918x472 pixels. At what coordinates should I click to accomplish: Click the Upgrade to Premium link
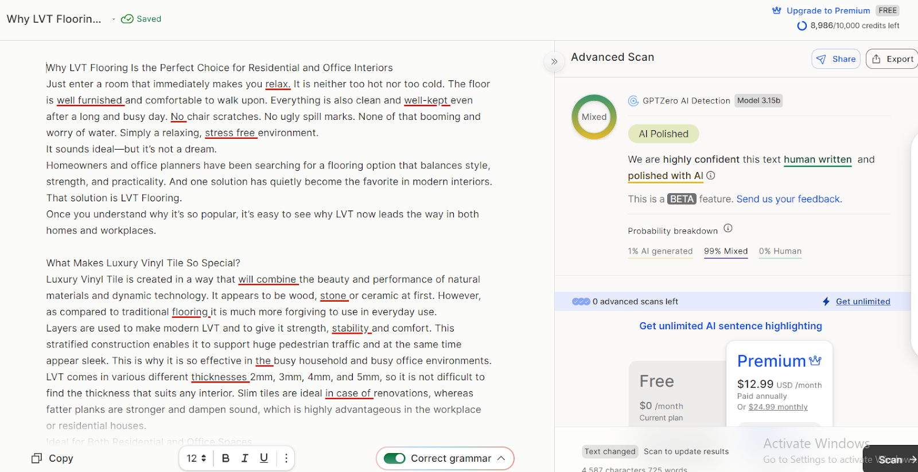click(x=827, y=10)
